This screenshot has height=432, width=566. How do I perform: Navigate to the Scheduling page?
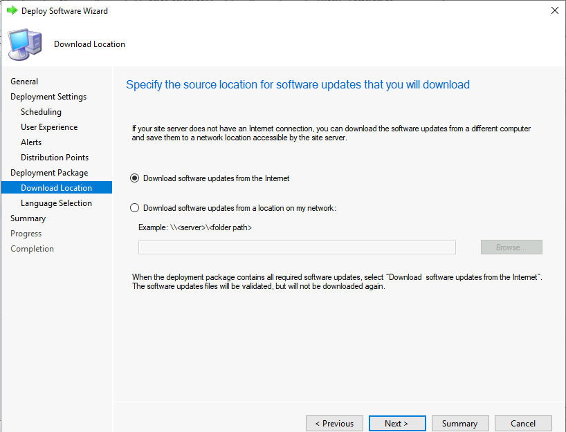[41, 112]
